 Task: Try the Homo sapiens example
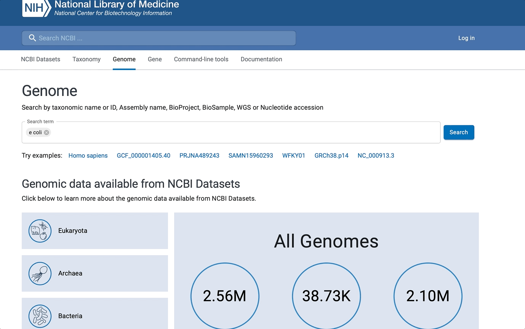88,155
